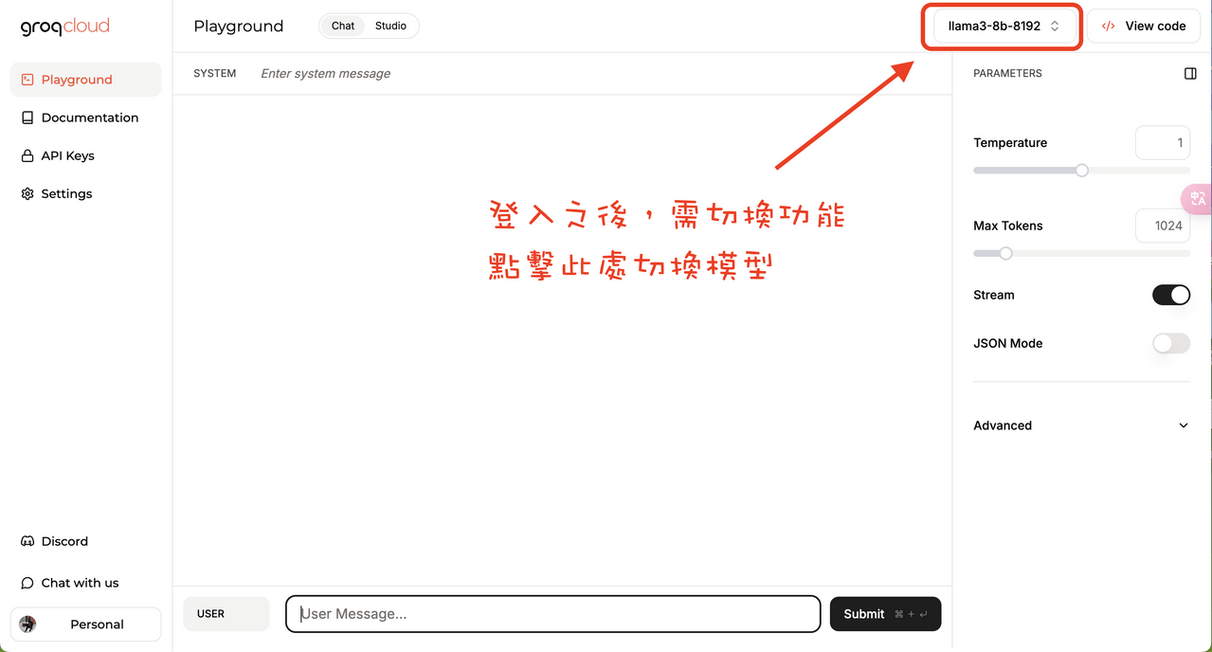Screen dimensions: 1212x652
Task: Adjust the Temperature slider handle
Action: click(x=1081, y=171)
